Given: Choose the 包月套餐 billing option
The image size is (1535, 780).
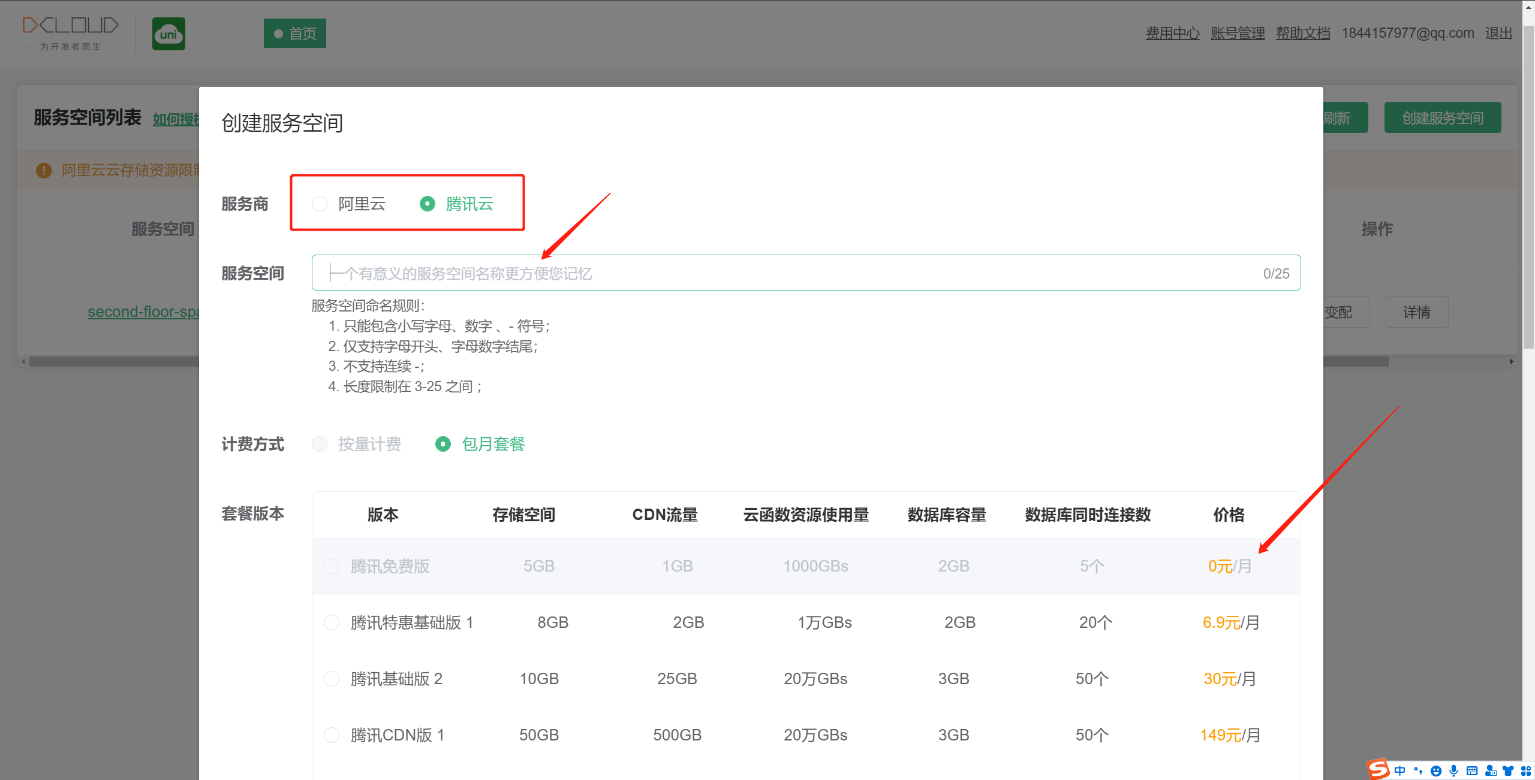Looking at the screenshot, I should 443,444.
